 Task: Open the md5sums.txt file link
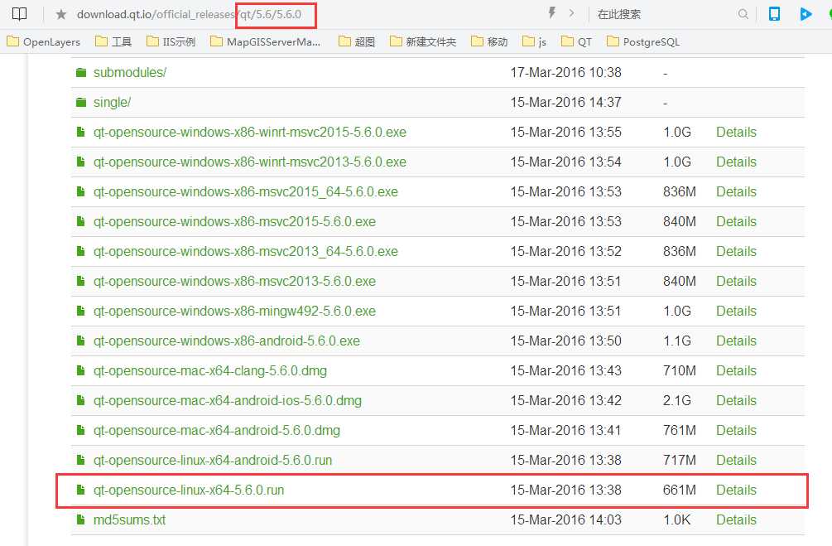tap(129, 519)
